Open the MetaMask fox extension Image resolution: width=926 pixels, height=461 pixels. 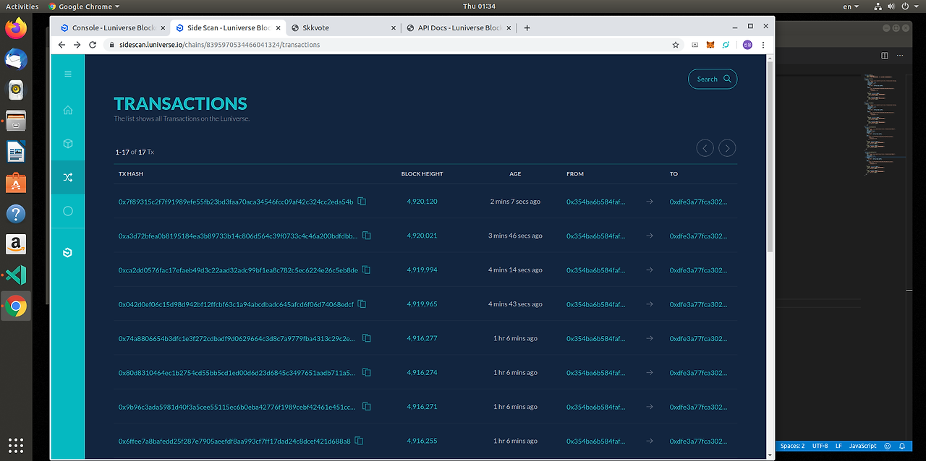tap(711, 45)
